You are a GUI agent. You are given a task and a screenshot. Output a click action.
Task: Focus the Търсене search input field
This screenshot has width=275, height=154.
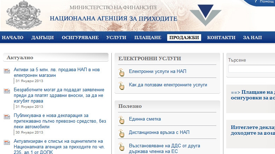coord(252,69)
